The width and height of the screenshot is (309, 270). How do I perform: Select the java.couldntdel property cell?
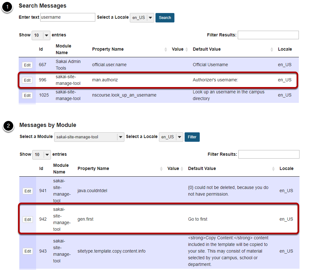click(x=92, y=191)
